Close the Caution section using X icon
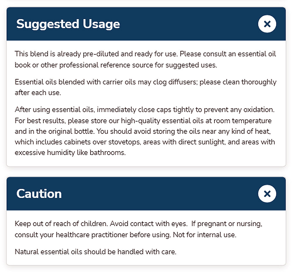The image size is (293, 273). [x=267, y=194]
